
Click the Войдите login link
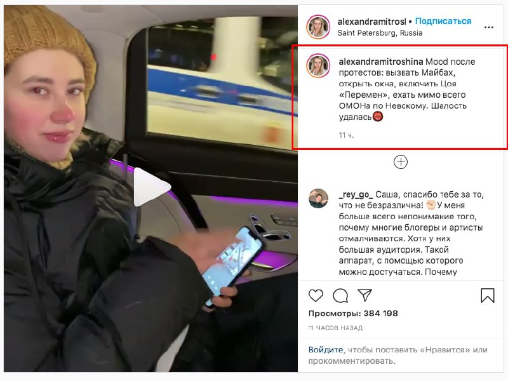pos(325,350)
